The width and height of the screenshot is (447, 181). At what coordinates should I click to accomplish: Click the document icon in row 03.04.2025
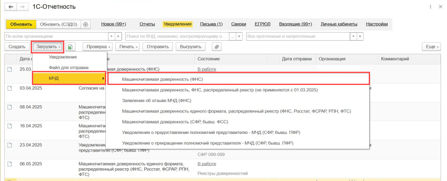pyautogui.click(x=10, y=88)
